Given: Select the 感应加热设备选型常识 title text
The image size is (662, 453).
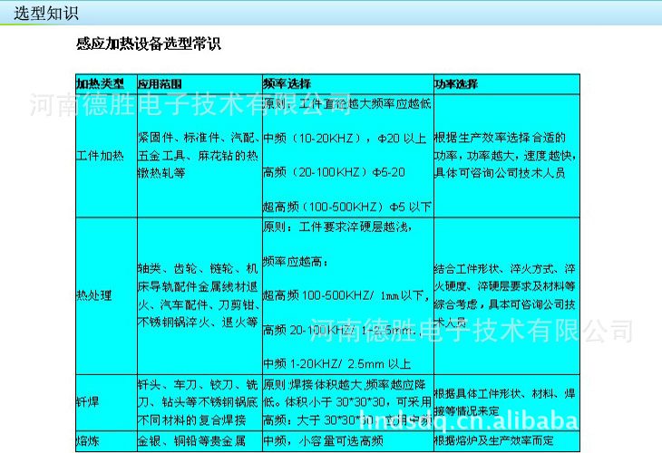Looking at the screenshot, I should [x=149, y=43].
